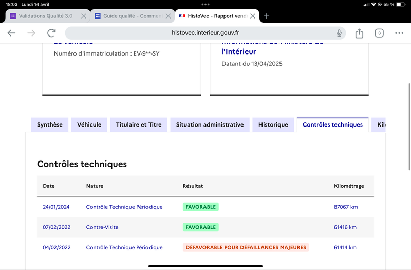The height and width of the screenshot is (270, 411).
Task: Click the forward navigation arrow
Action: pos(31,33)
